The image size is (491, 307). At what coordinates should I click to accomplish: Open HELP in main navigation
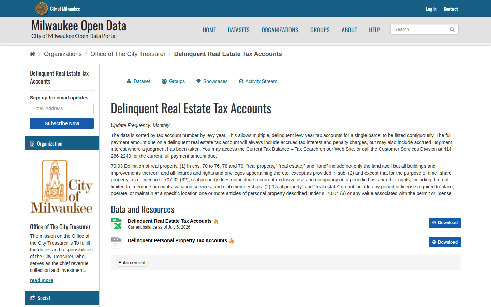tap(374, 30)
